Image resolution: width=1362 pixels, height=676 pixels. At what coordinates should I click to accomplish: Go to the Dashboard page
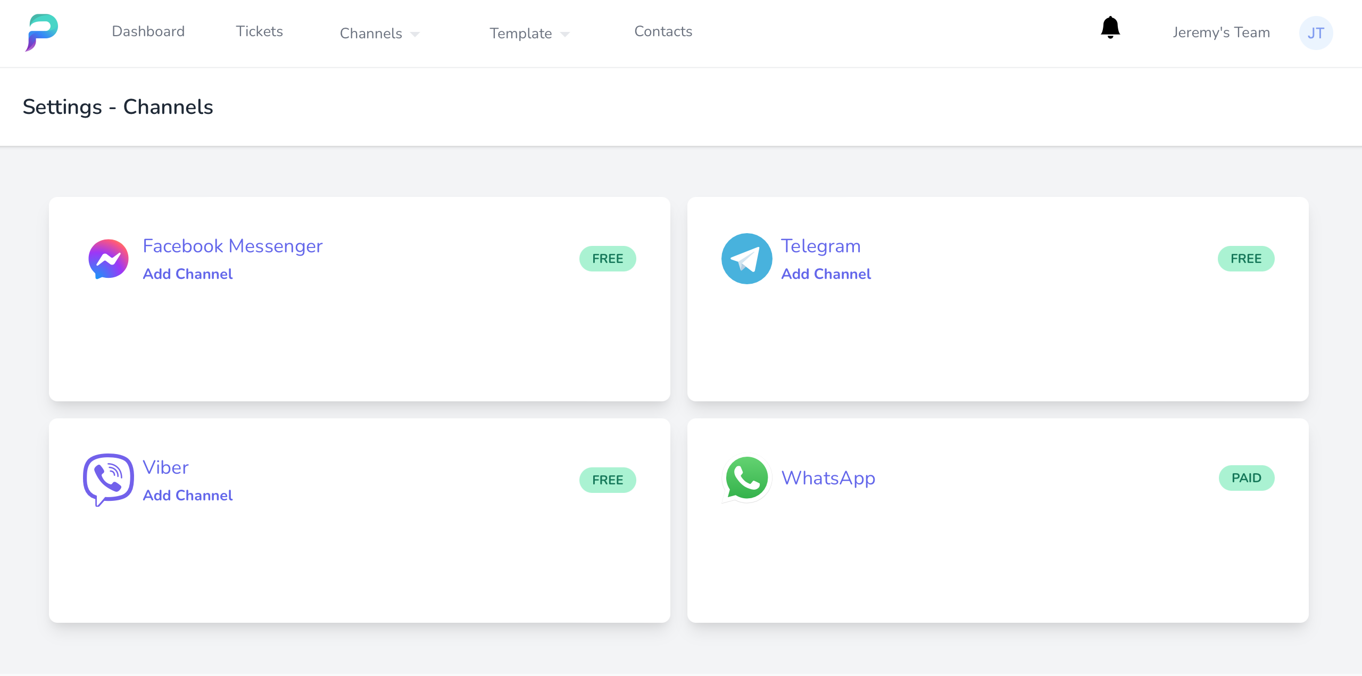pyautogui.click(x=148, y=31)
